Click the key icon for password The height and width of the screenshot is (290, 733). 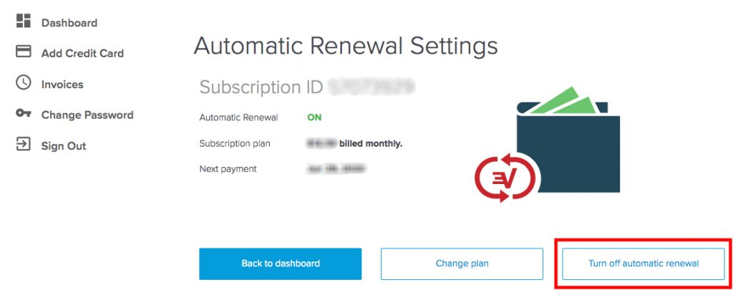click(x=23, y=114)
